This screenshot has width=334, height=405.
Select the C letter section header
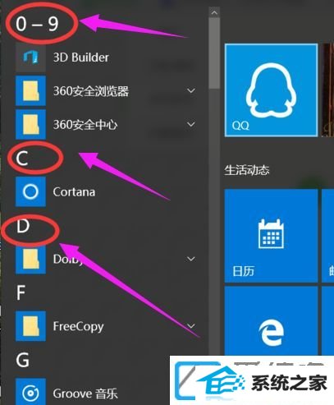click(22, 159)
